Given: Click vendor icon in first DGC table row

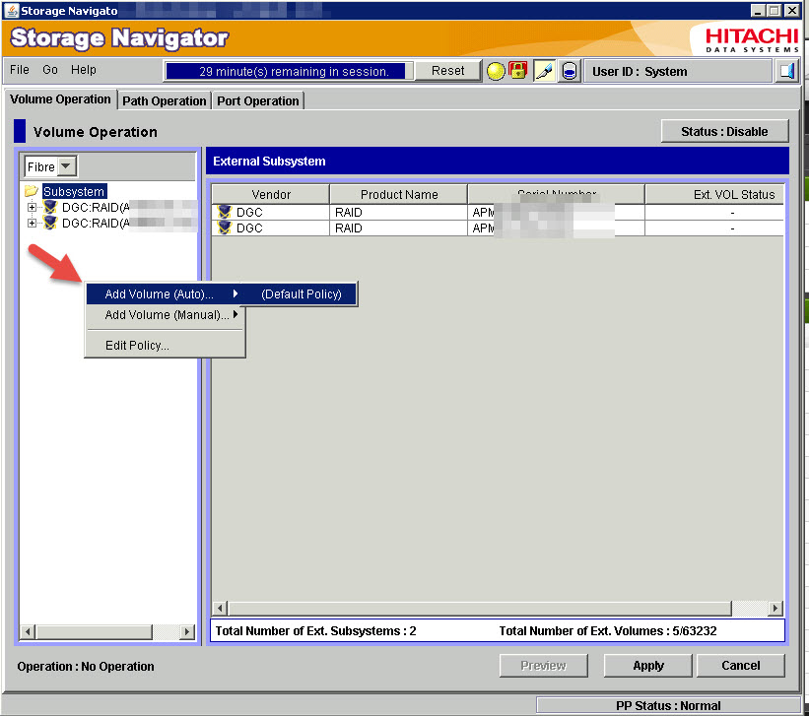Looking at the screenshot, I should tap(225, 212).
